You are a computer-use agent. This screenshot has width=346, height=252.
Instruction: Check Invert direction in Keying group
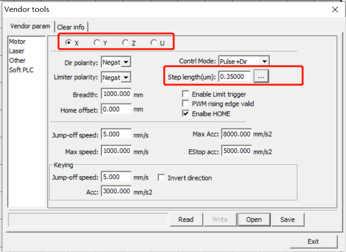click(161, 177)
